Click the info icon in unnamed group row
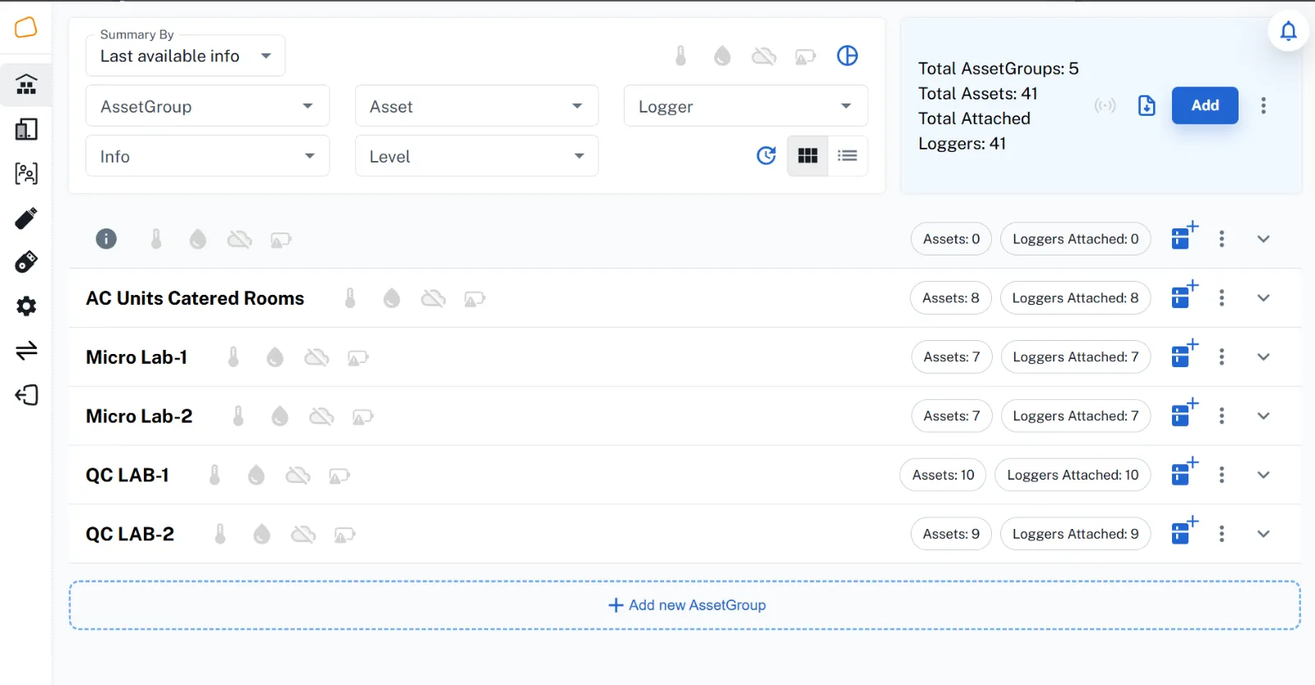Viewport: 1315px width, 685px height. (x=106, y=239)
